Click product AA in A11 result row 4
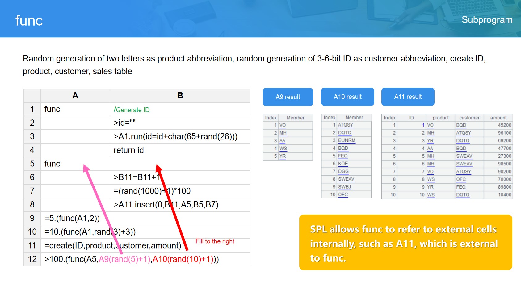521x293 pixels. pos(430,149)
